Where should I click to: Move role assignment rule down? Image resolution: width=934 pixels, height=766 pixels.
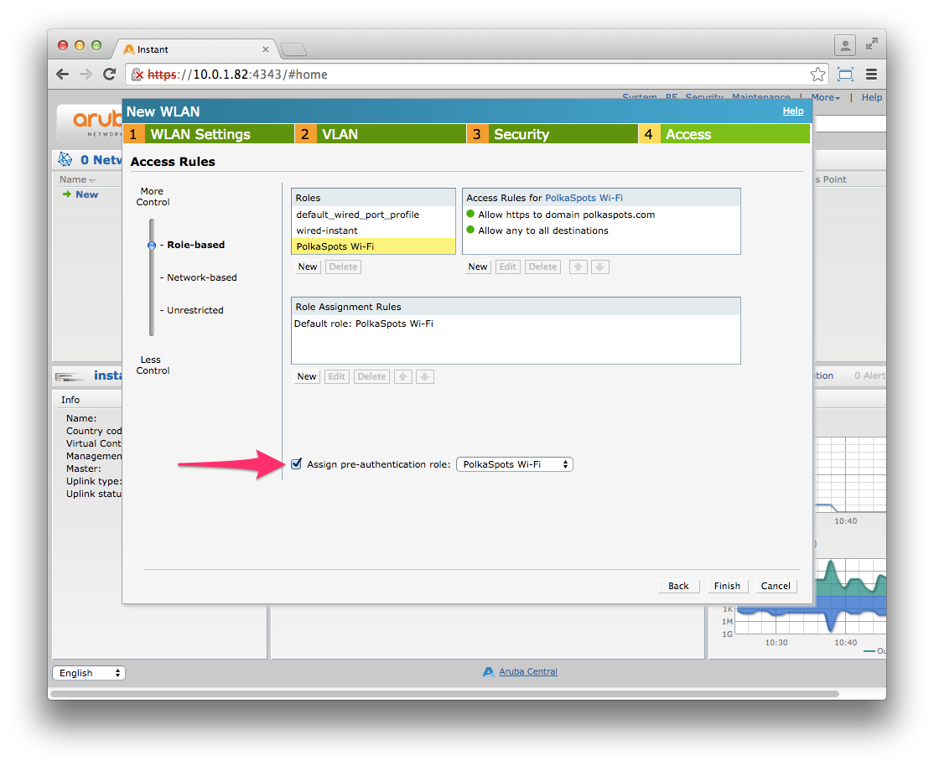coord(425,376)
